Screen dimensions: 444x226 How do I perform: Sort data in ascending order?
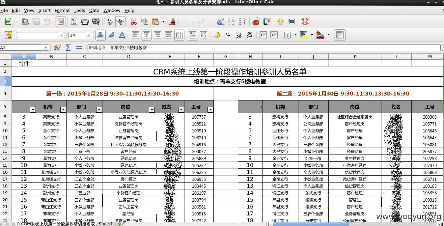[232, 22]
